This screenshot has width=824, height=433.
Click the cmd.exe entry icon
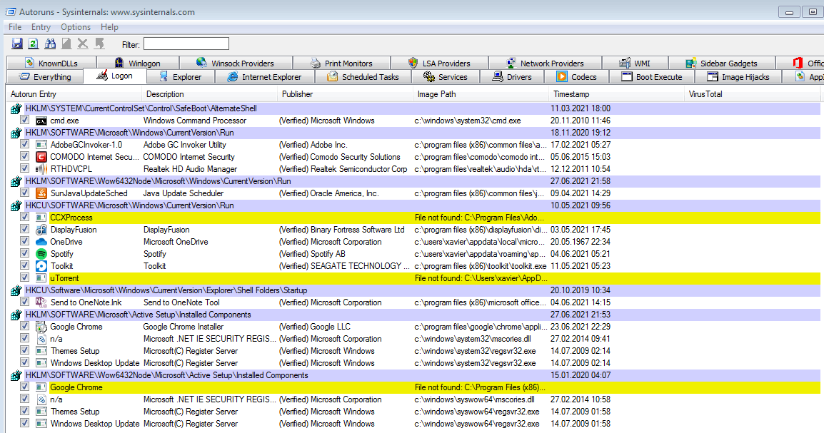[x=41, y=121]
